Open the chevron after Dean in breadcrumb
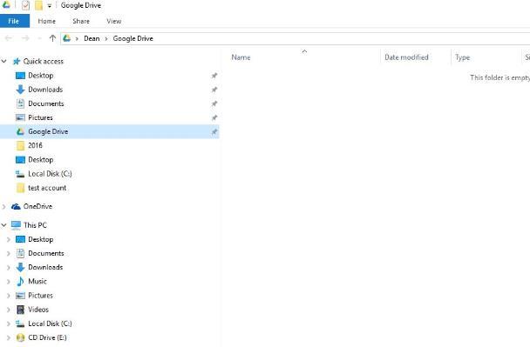 click(x=106, y=39)
